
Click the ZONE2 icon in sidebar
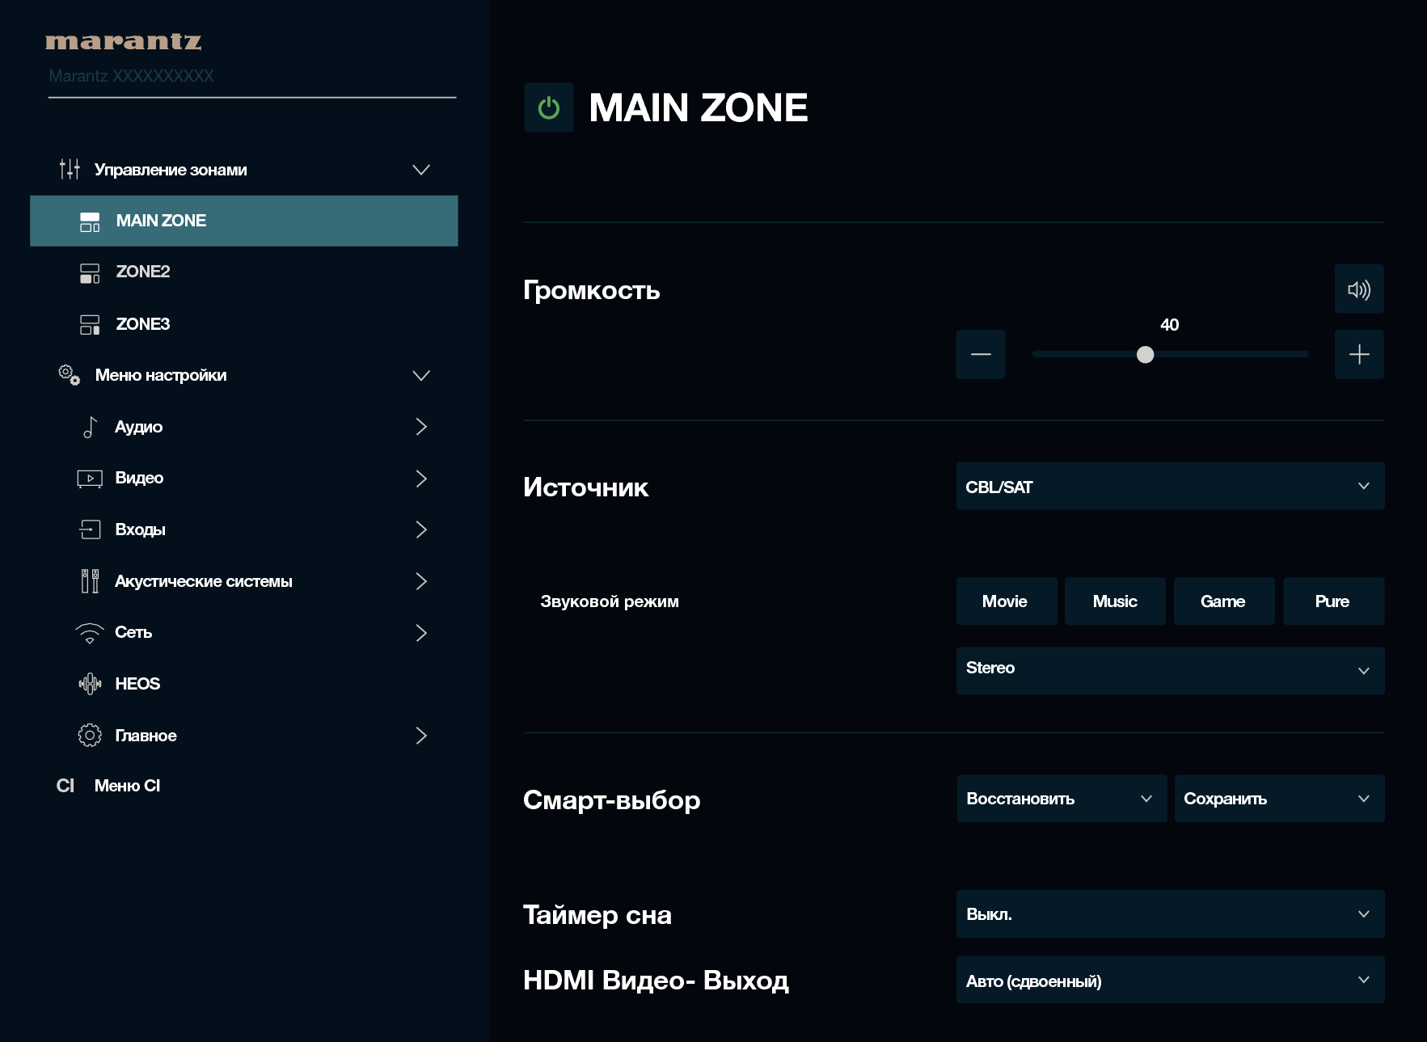click(x=90, y=272)
